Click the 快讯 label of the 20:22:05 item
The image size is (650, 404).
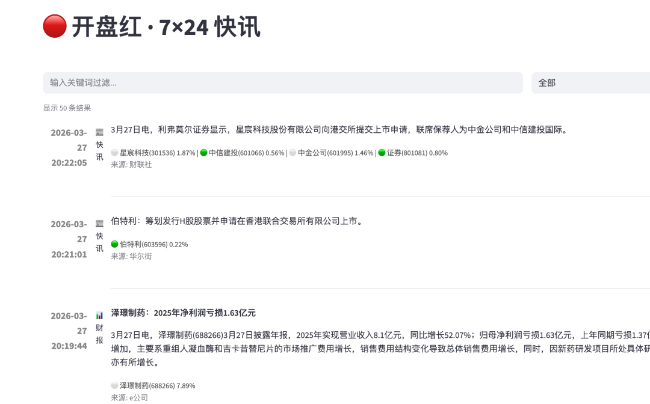tap(99, 151)
